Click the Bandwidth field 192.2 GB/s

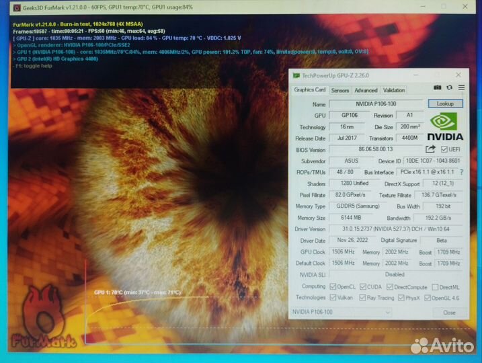438,218
